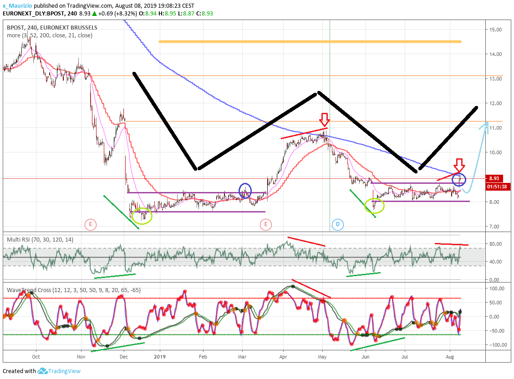The height and width of the screenshot is (379, 514).
Task: Select the green circle at December low
Action: 142,216
